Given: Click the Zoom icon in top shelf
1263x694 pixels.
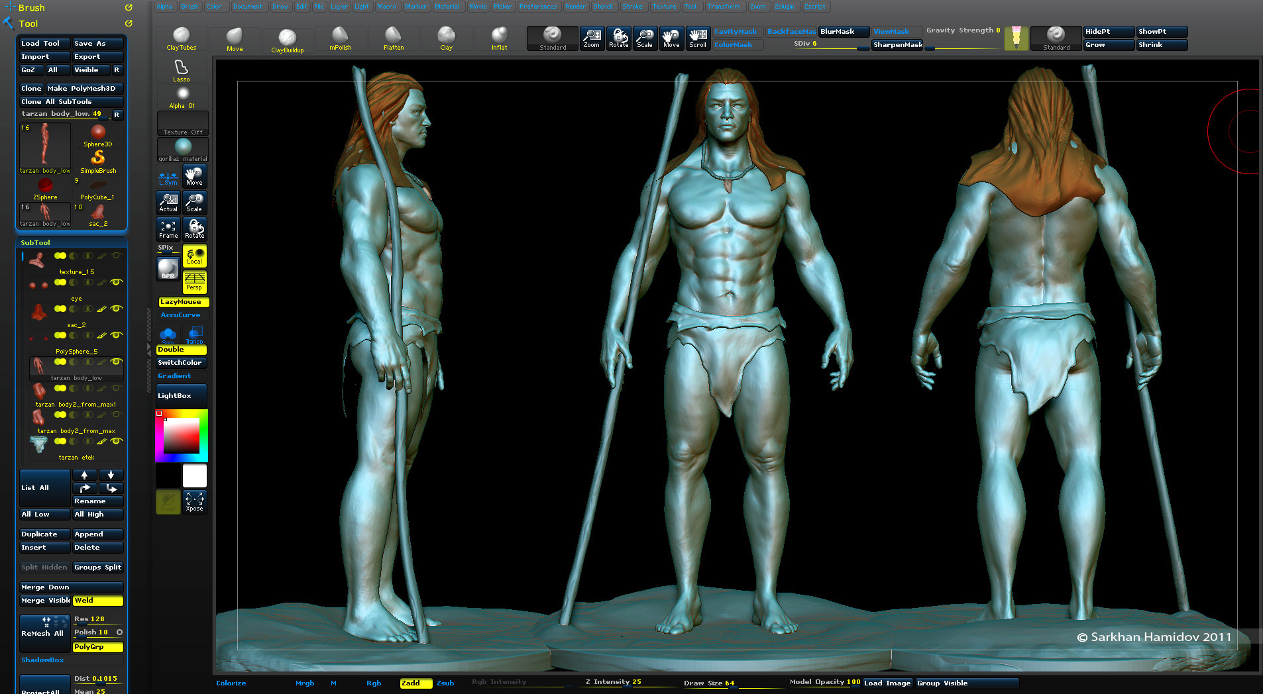Looking at the screenshot, I should tap(592, 38).
